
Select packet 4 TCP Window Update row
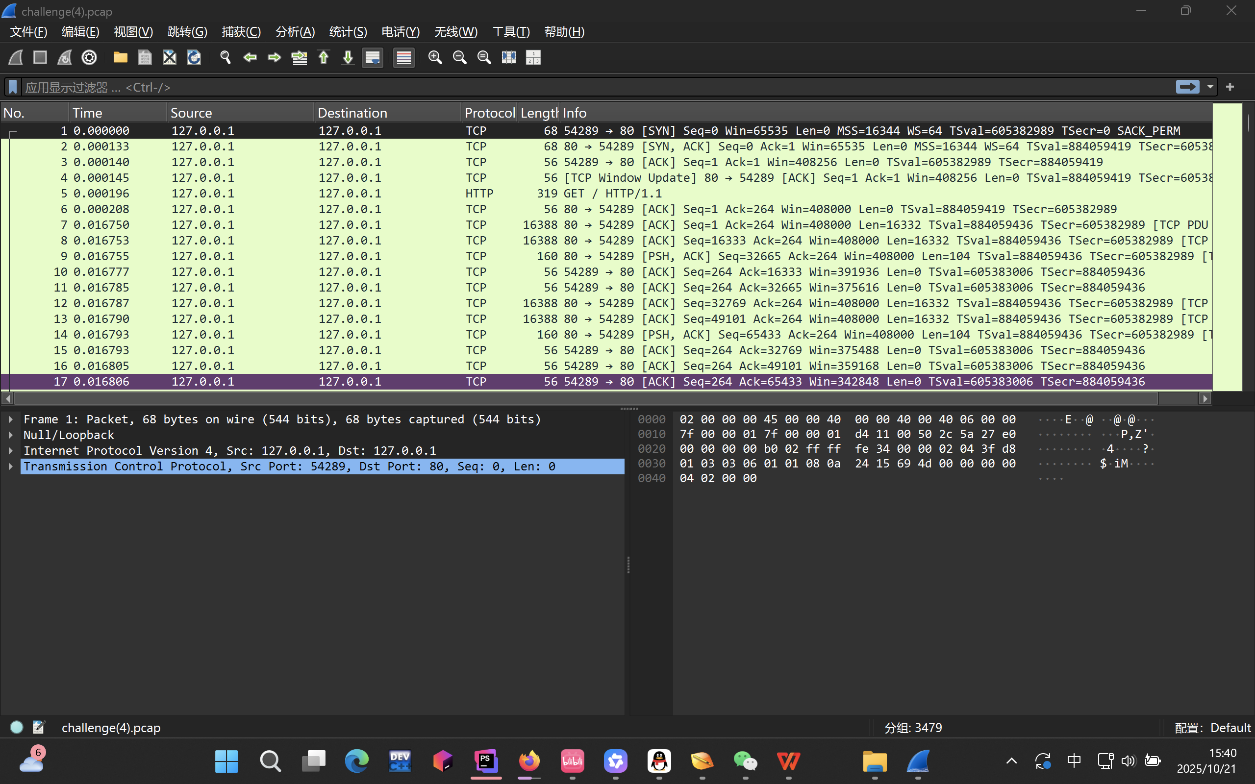point(607,178)
